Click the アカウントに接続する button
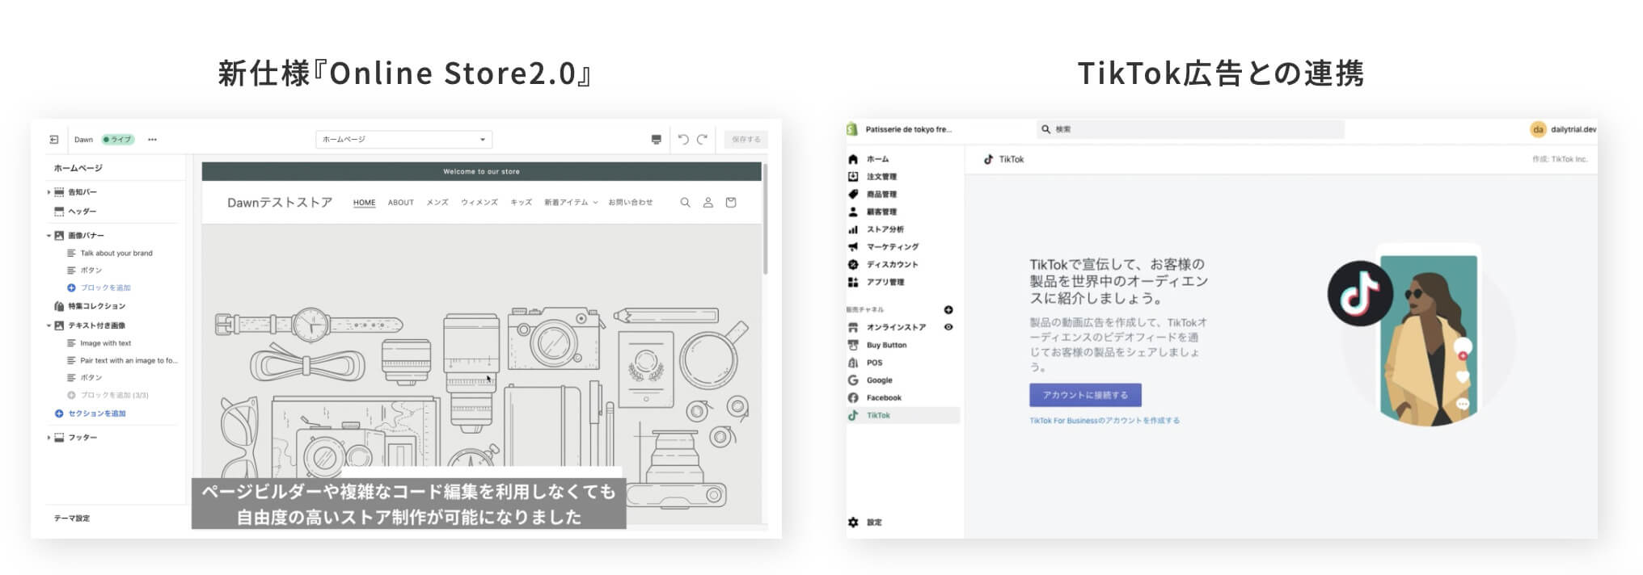This screenshot has height=575, width=1643. click(x=1084, y=395)
